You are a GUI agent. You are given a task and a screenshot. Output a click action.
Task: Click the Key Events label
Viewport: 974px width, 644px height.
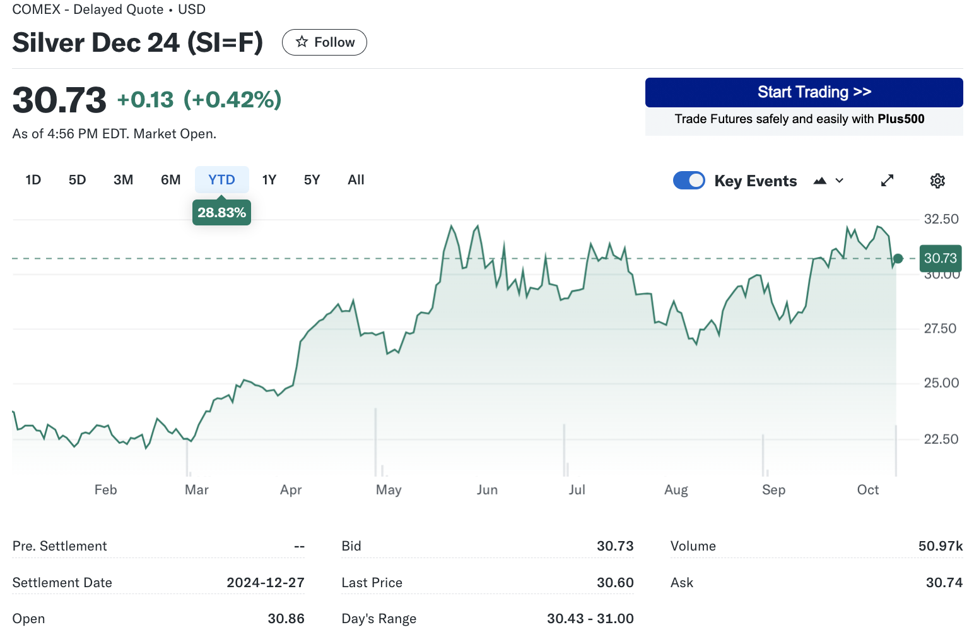[755, 181]
